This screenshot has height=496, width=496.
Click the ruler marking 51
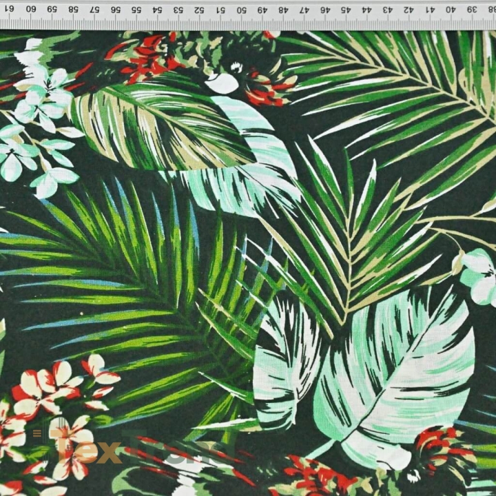[220, 10]
